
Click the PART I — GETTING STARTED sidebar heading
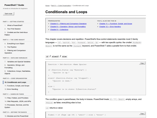pos(13,22)
